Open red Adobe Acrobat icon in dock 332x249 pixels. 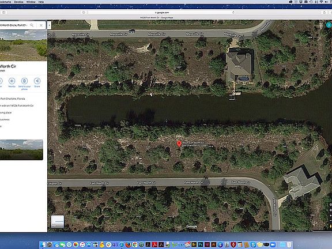coord(154,244)
